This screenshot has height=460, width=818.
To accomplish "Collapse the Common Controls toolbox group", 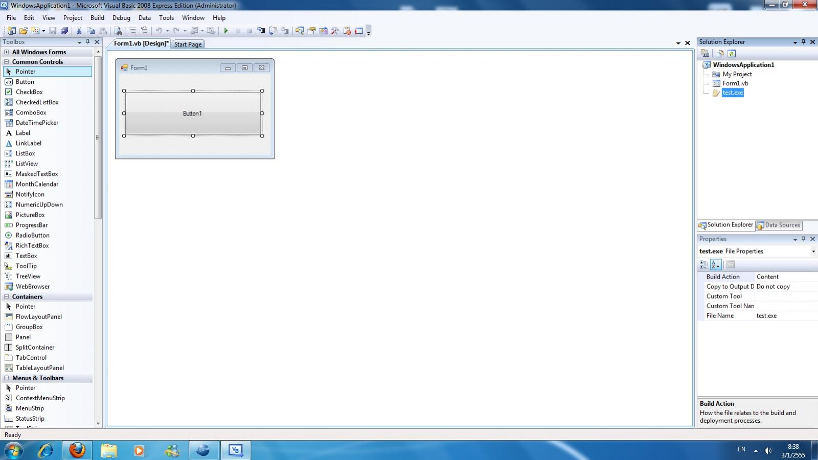I will pyautogui.click(x=6, y=62).
